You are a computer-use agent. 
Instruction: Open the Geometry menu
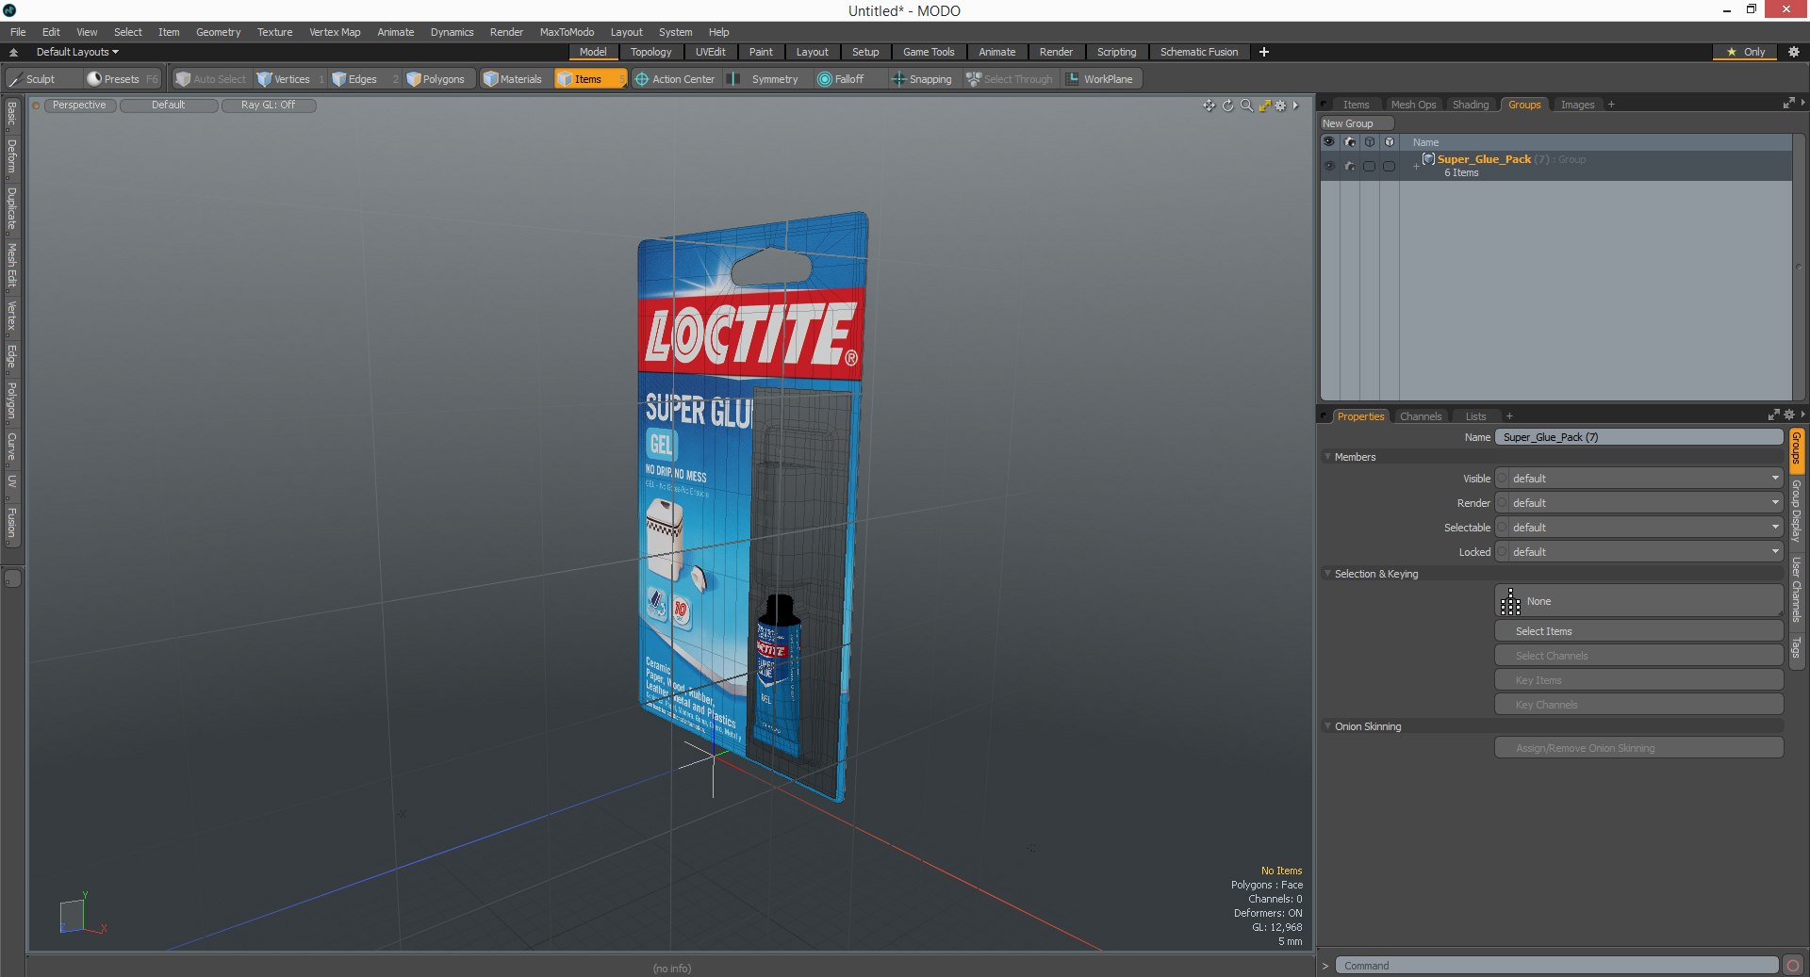click(218, 32)
